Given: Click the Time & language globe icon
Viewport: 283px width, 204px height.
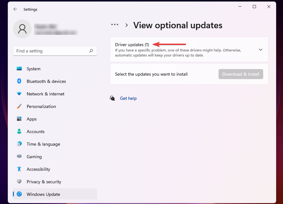Looking at the screenshot, I should (x=19, y=144).
